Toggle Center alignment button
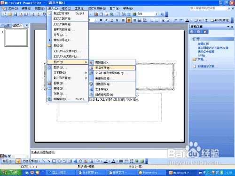The image size is (235, 176). [129, 20]
